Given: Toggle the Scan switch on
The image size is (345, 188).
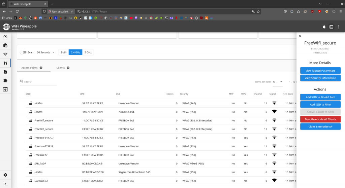Looking at the screenshot, I should 23,52.
